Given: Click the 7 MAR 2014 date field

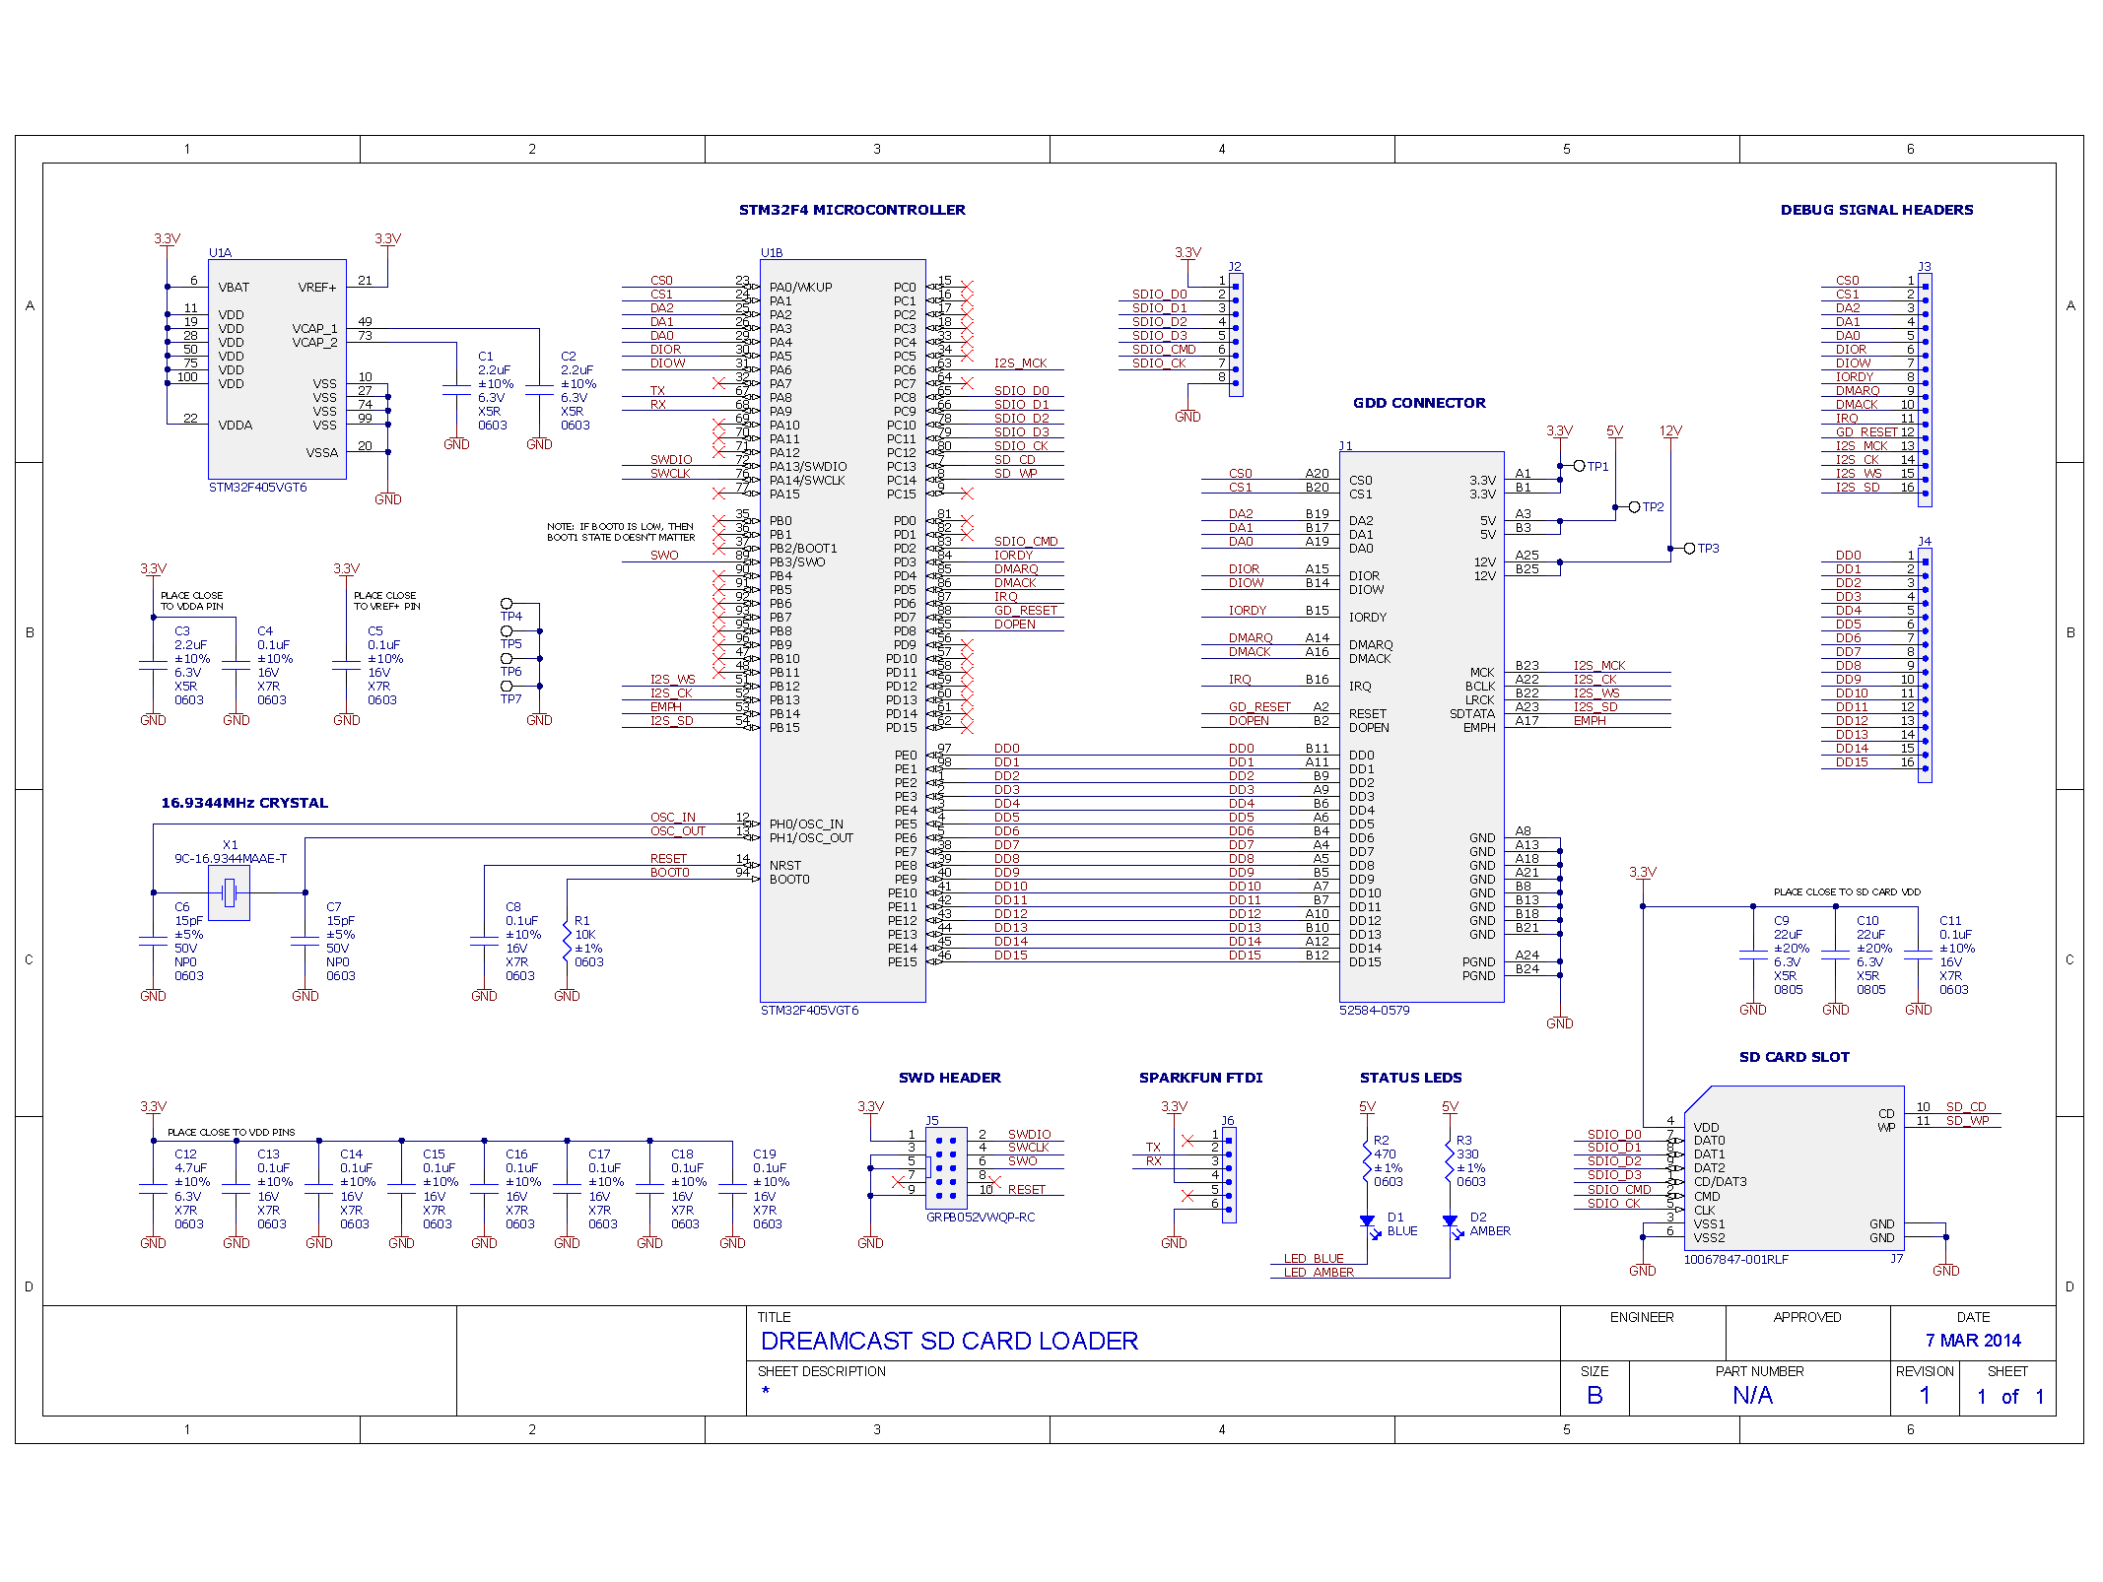Looking at the screenshot, I should pos(1973,1341).
